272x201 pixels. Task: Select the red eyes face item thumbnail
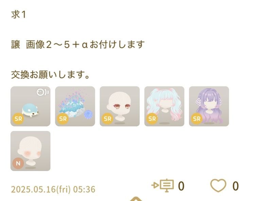120,106
